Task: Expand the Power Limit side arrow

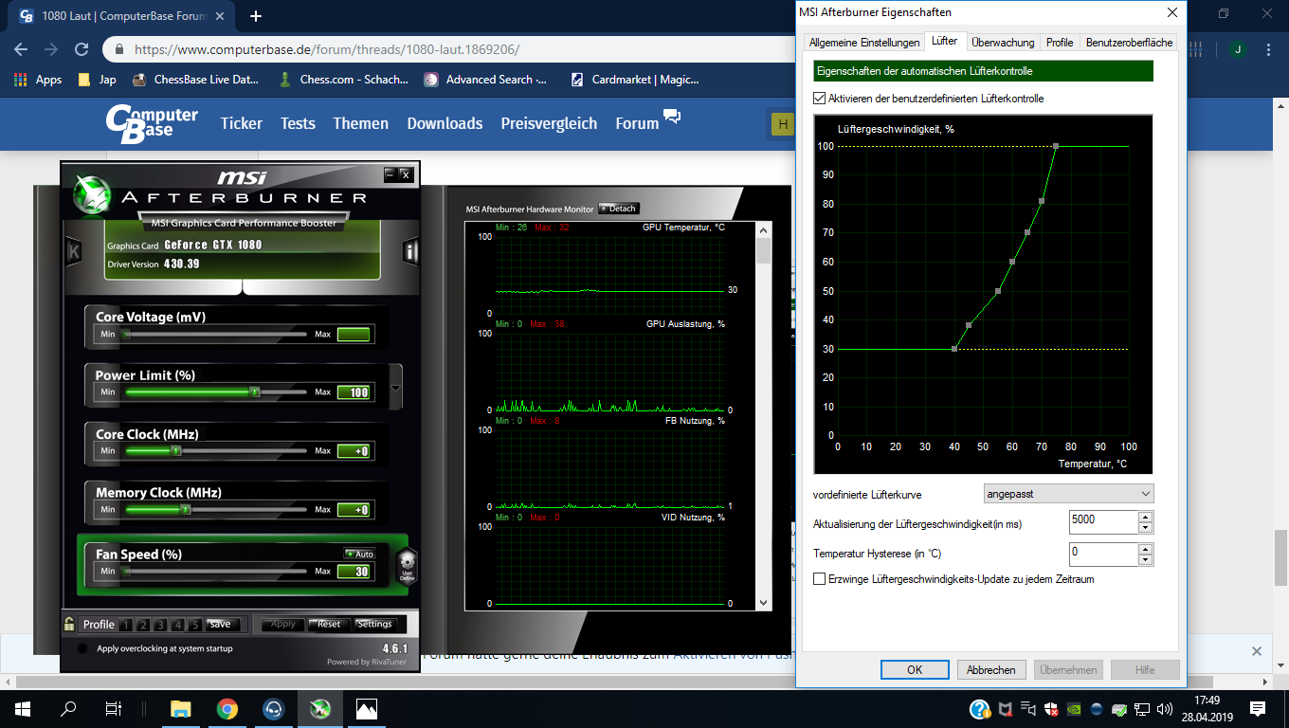Action: tap(396, 388)
